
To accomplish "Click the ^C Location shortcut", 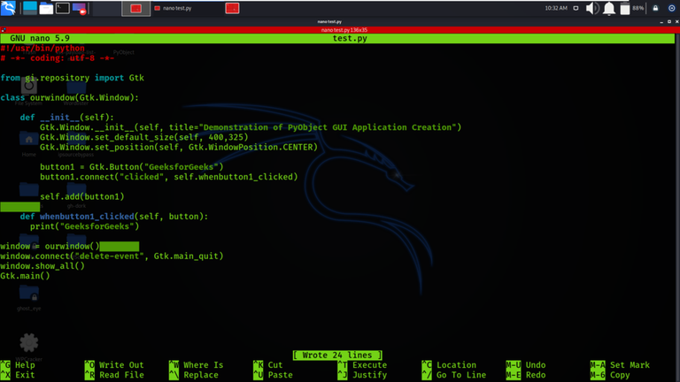I will [449, 365].
